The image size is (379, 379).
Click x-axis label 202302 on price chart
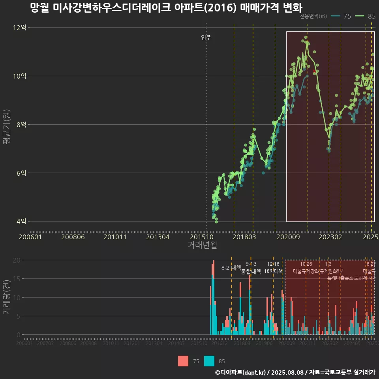[330, 237]
